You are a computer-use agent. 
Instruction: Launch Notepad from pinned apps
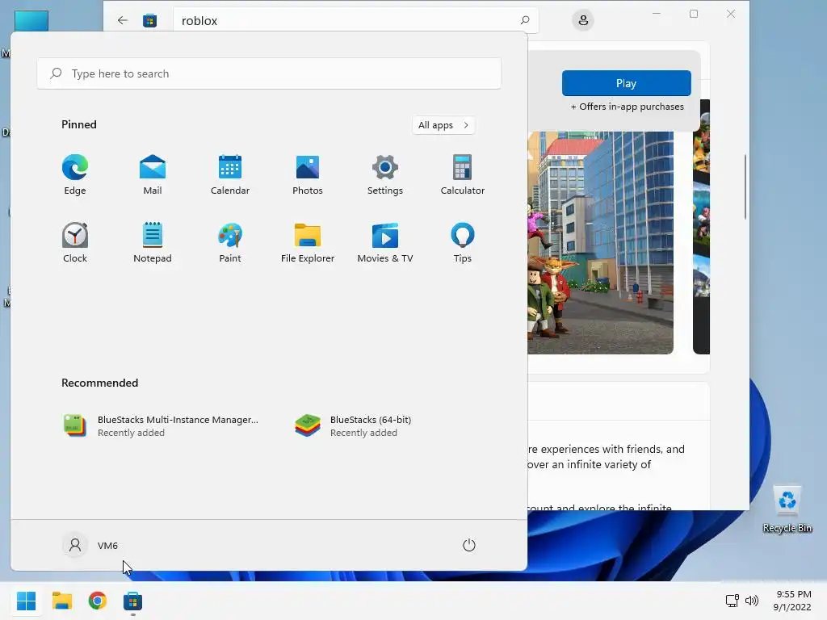(153, 242)
